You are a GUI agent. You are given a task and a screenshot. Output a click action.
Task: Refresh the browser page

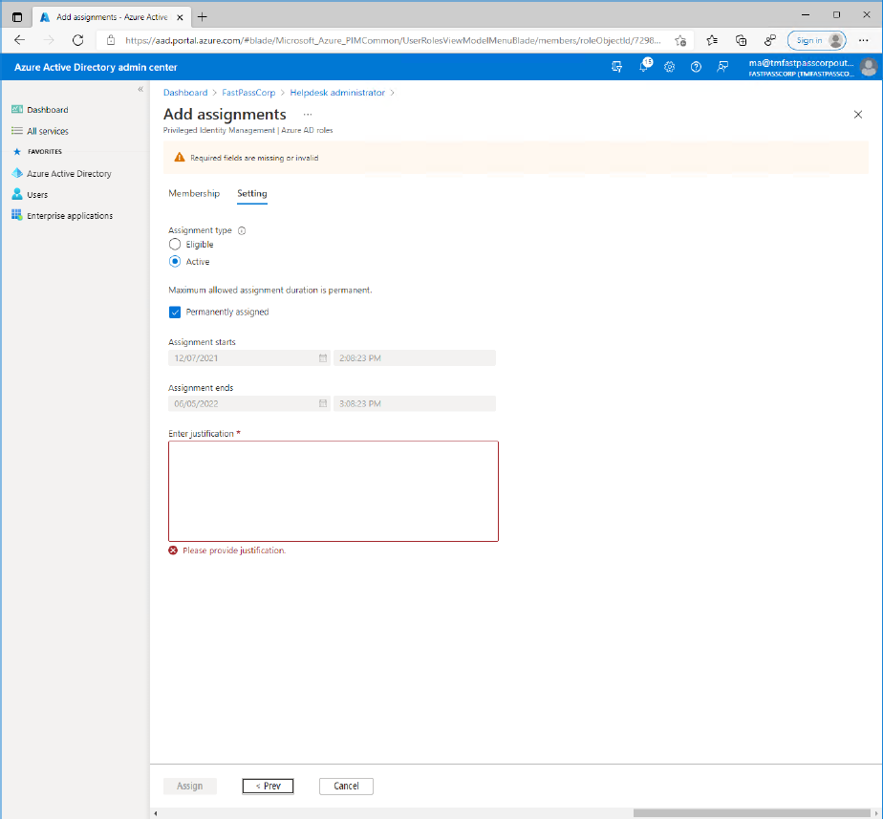(x=77, y=40)
